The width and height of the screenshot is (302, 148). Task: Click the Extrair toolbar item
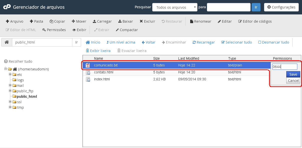[102, 30]
